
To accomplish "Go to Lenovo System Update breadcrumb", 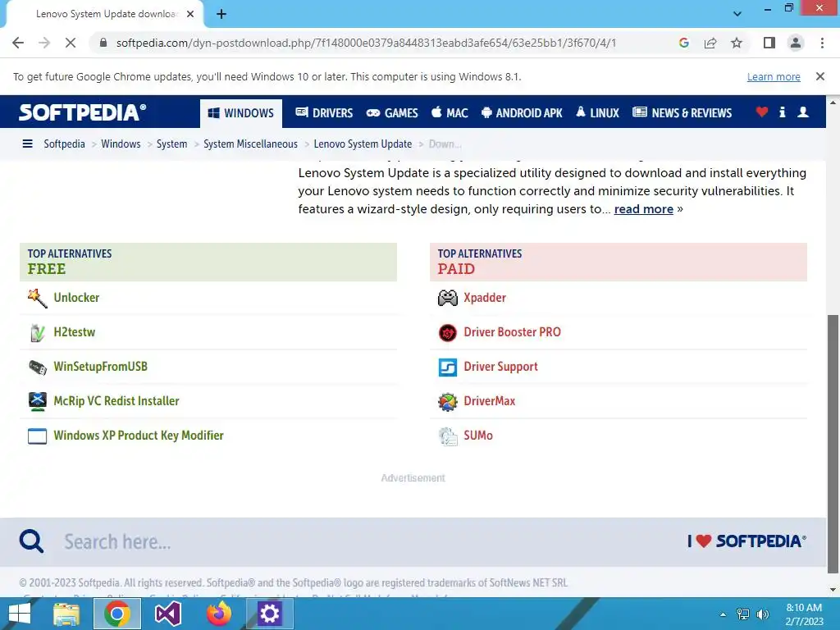I will 363,144.
